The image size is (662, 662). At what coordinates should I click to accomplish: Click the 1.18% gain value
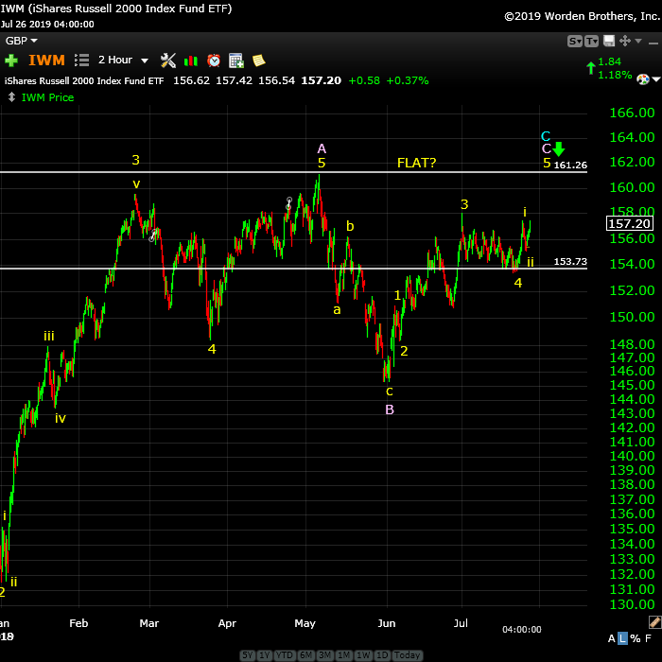click(x=615, y=75)
